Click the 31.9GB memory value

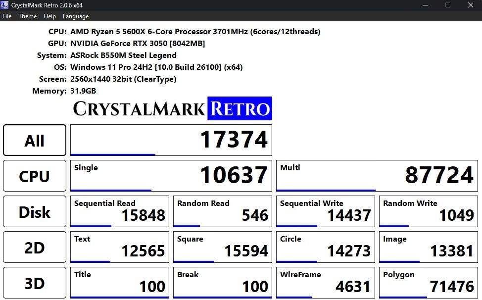(x=83, y=91)
